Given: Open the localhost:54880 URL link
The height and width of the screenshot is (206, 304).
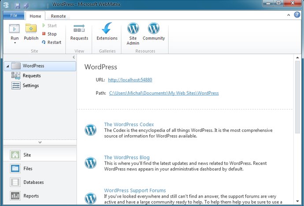Looking at the screenshot, I should [130, 80].
